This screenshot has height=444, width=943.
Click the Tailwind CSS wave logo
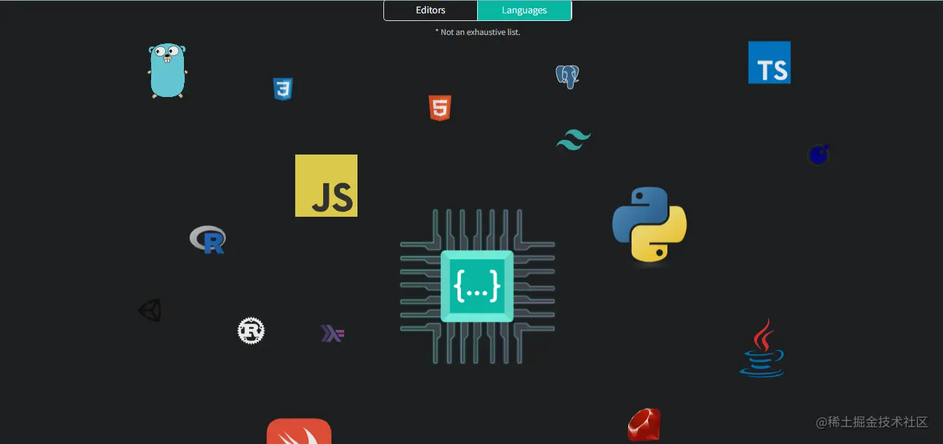[574, 140]
